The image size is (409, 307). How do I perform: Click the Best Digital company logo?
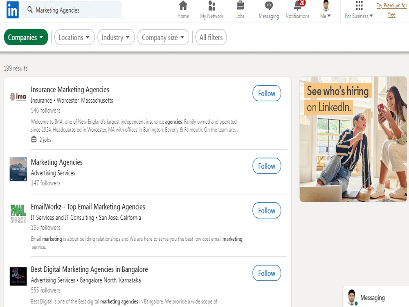18,276
